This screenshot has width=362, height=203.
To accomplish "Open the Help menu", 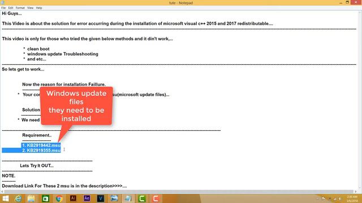I will (39, 8).
